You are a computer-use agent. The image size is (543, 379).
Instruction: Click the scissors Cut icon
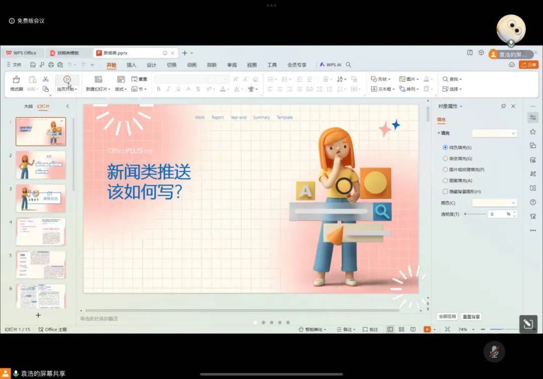(45, 79)
